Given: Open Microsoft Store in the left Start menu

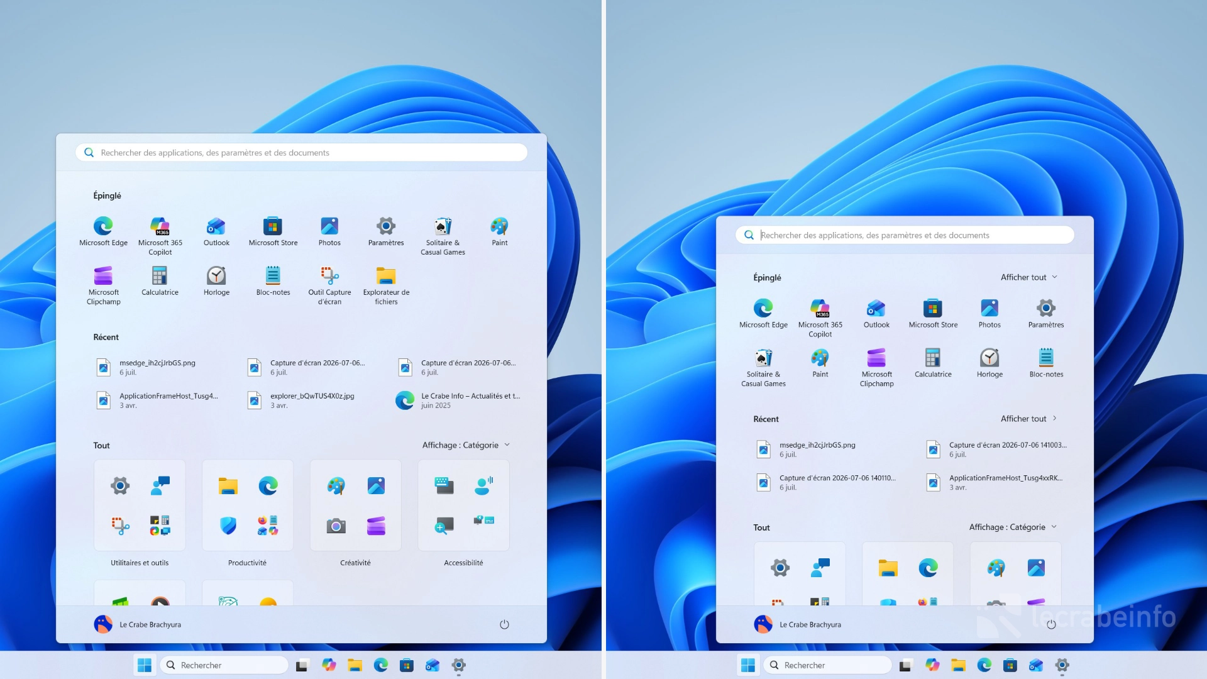Looking at the screenshot, I should click(273, 231).
